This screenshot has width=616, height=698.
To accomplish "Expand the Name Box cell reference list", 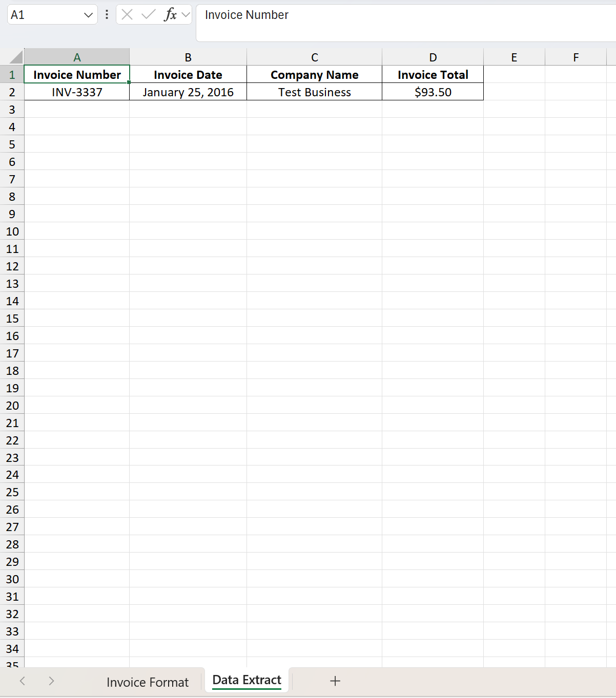I will 87,14.
